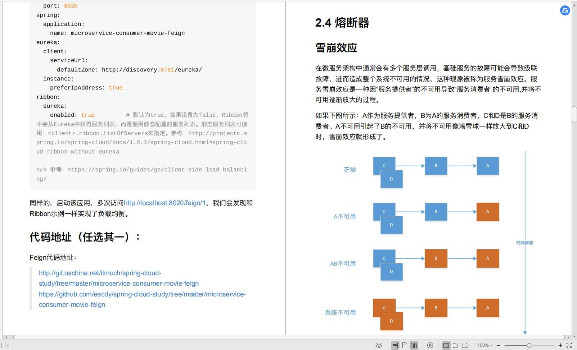Toggle the two-page book view
577x350 pixels.
[413, 345]
